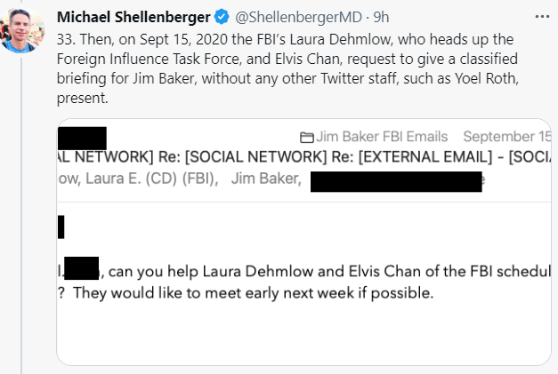
Task: Click the redacted name before 'can you help'
Action: coord(82,268)
